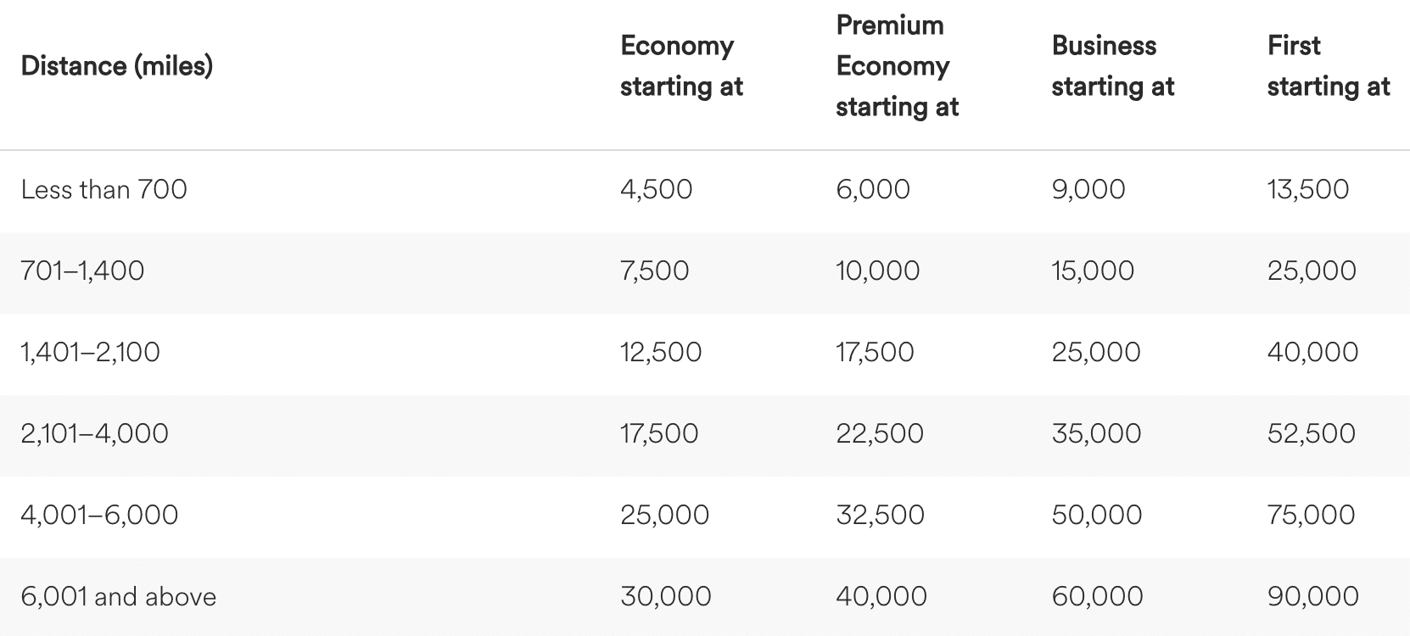
Task: Click the 13,500 First class value
Action: point(1307,189)
